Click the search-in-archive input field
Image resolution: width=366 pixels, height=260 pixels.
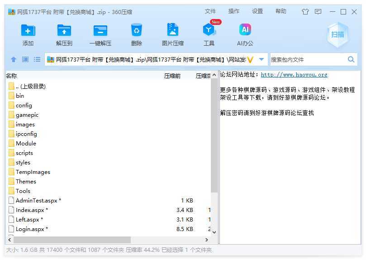tap(308, 59)
